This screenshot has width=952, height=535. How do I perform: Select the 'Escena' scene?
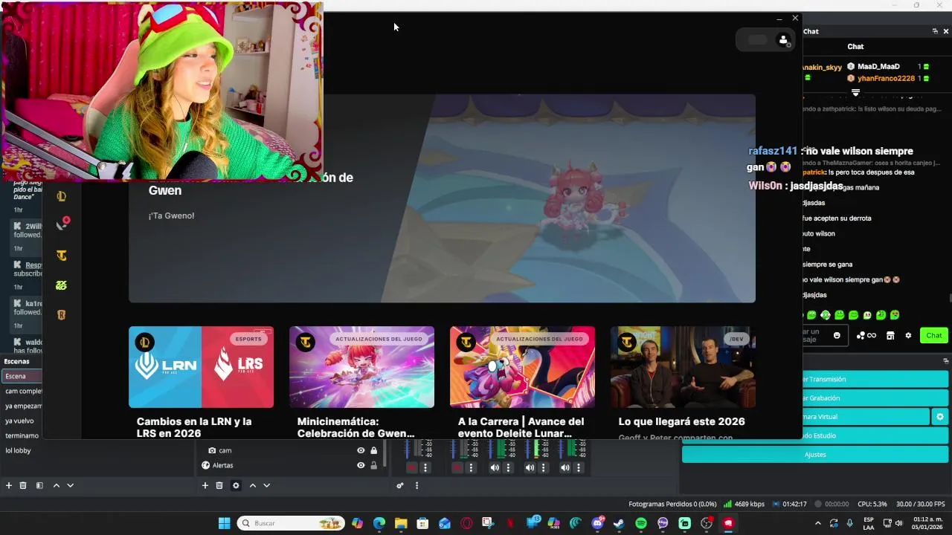(22, 376)
